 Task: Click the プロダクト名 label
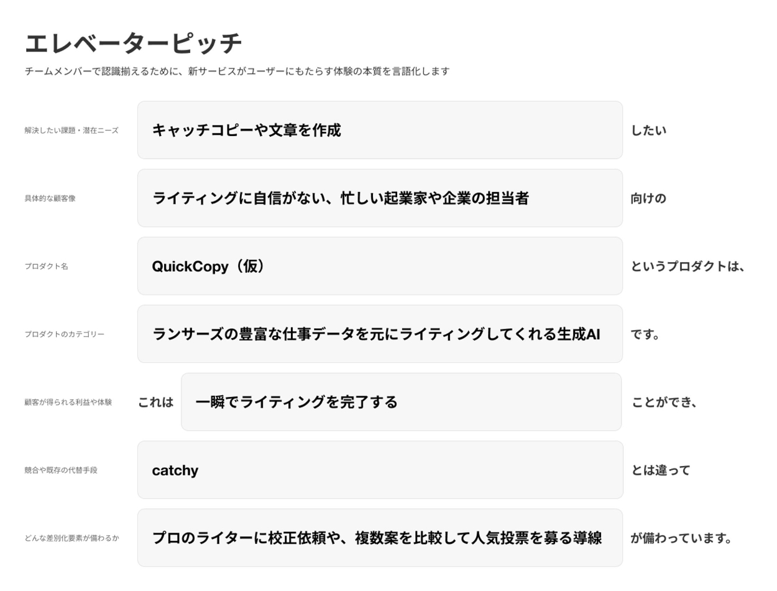pyautogui.click(x=46, y=266)
